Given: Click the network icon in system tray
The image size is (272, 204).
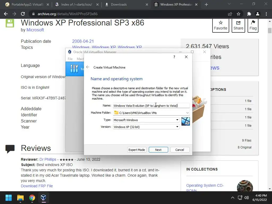Looking at the screenshot, I should [240, 198].
